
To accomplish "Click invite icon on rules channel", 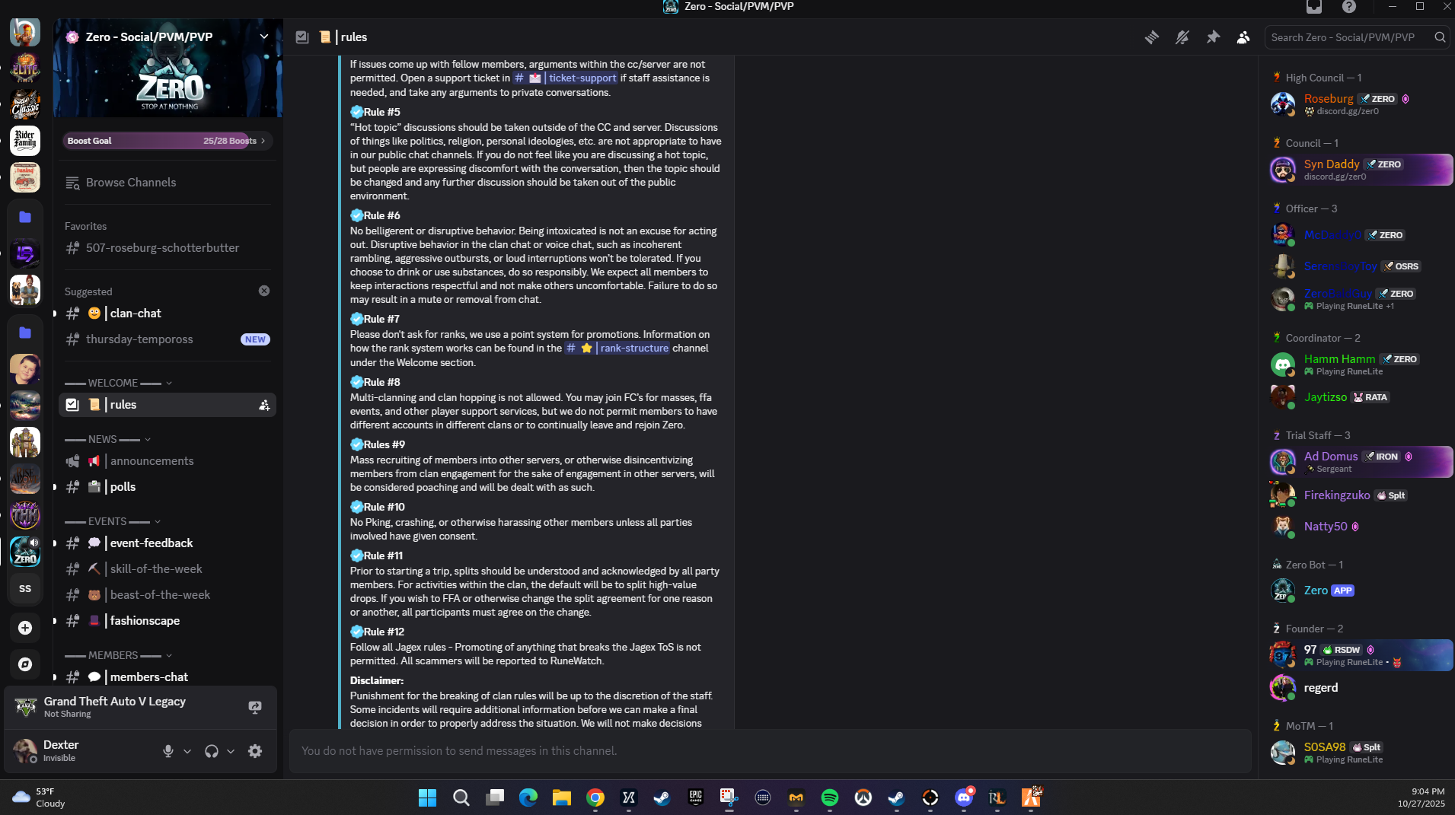I will (264, 406).
